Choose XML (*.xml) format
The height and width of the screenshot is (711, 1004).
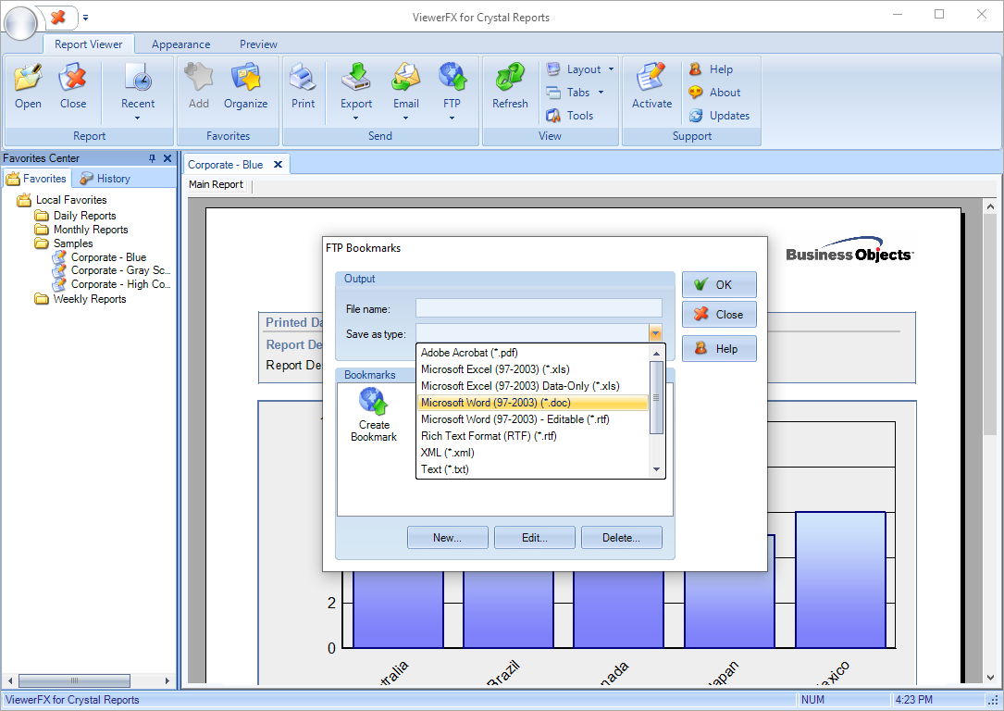point(533,452)
